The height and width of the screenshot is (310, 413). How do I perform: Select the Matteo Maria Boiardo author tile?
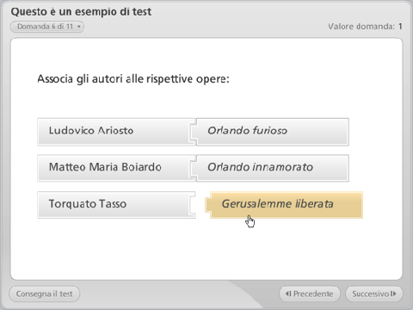pos(116,168)
